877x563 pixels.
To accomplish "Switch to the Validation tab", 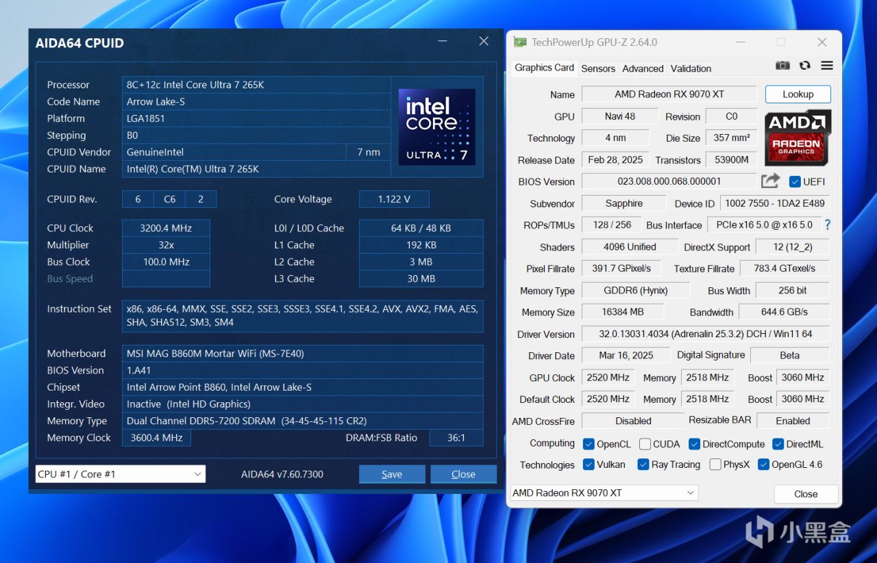I will coord(691,68).
